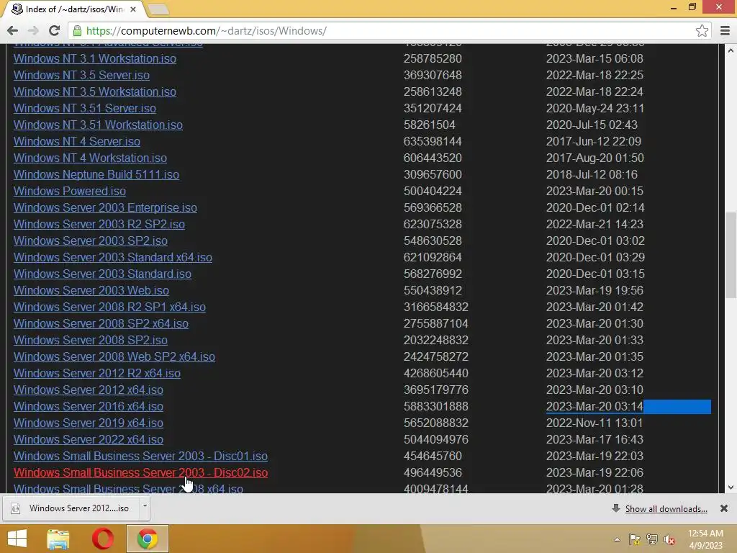Image resolution: width=737 pixels, height=553 pixels.
Task: Click the date 2017-Jun-12 22:09
Action: [x=594, y=142]
